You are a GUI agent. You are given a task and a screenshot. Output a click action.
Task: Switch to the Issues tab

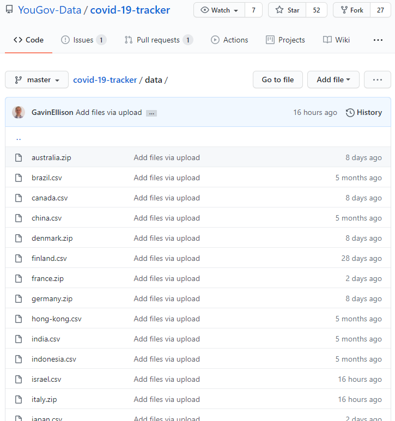[x=83, y=40]
